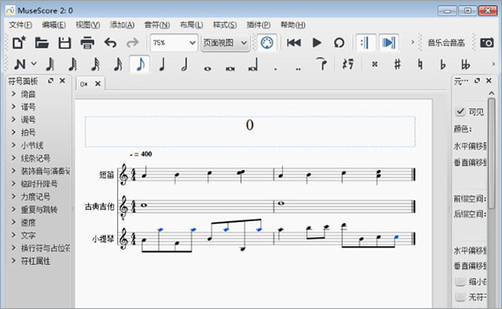Open the 75% zoom level dropdown

pos(174,43)
